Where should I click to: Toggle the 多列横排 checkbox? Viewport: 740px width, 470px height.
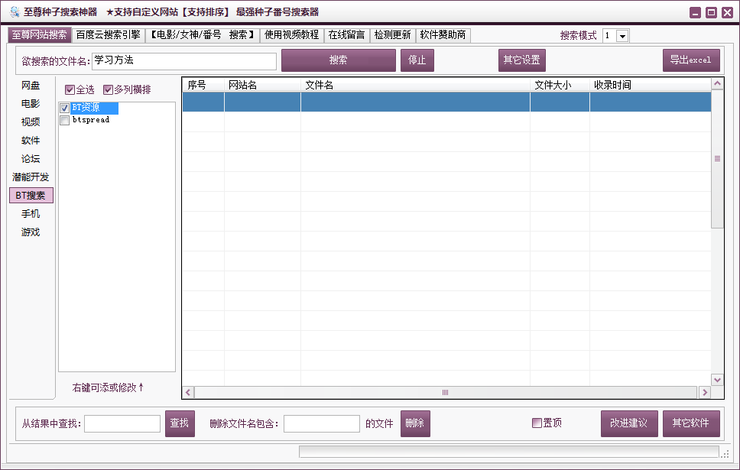[x=108, y=89]
